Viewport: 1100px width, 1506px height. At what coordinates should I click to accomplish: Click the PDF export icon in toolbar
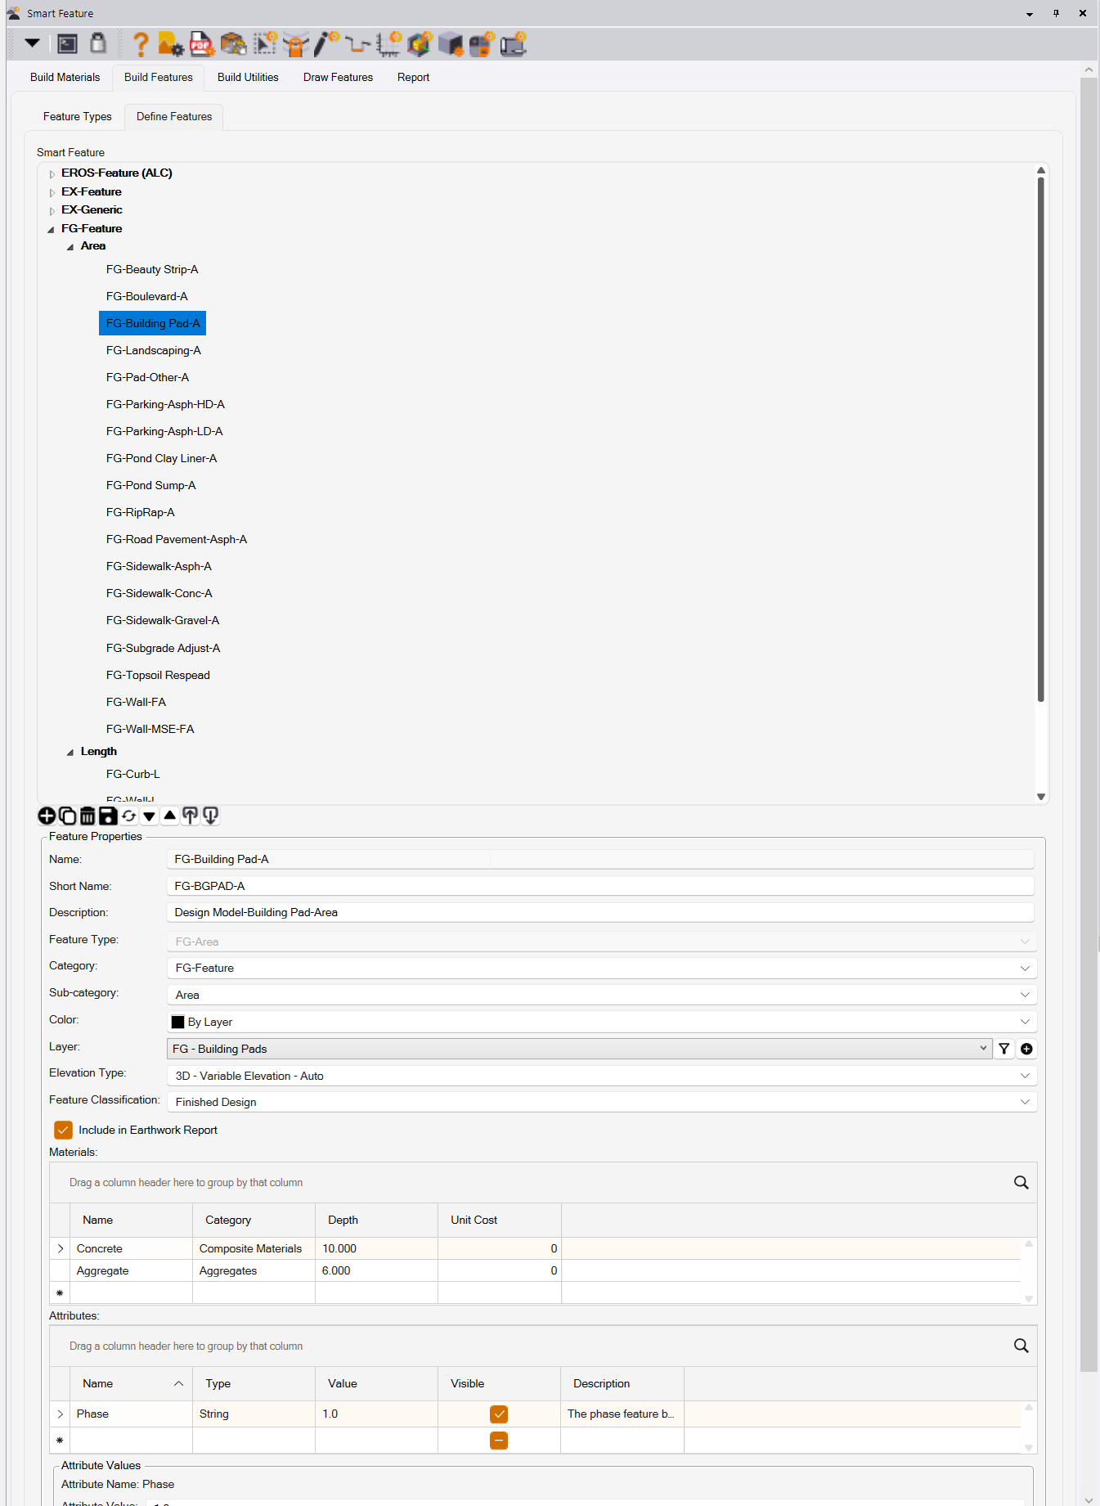(201, 44)
